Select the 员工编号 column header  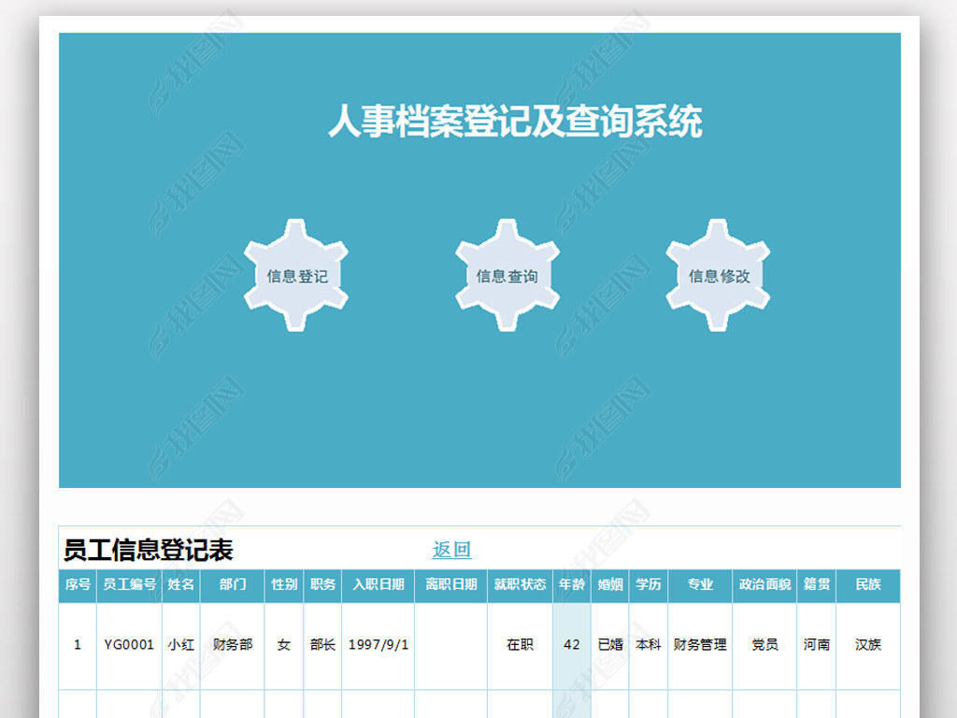pos(129,584)
